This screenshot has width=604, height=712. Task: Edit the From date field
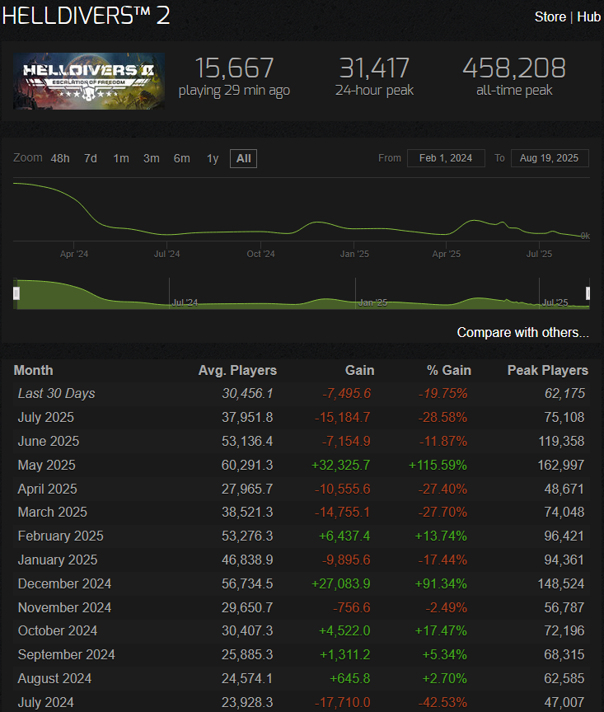tap(446, 158)
